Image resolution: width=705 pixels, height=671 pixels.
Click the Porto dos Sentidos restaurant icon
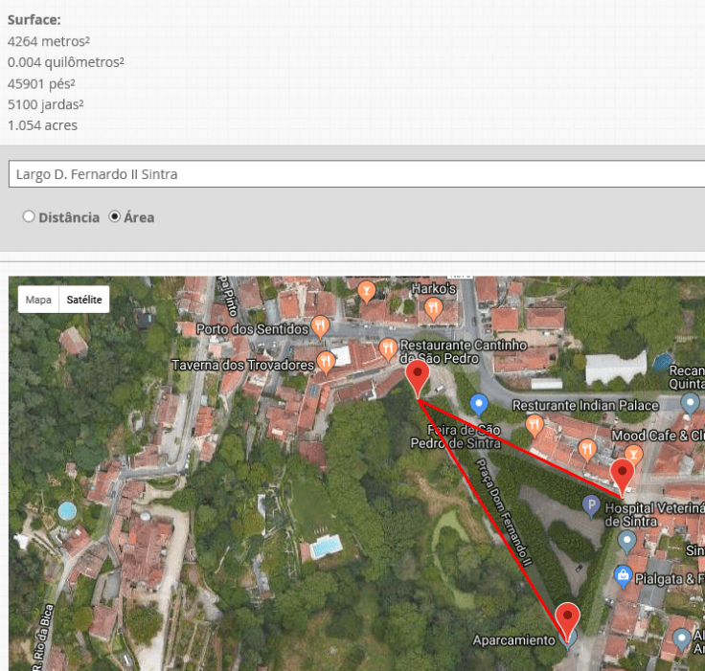321,327
